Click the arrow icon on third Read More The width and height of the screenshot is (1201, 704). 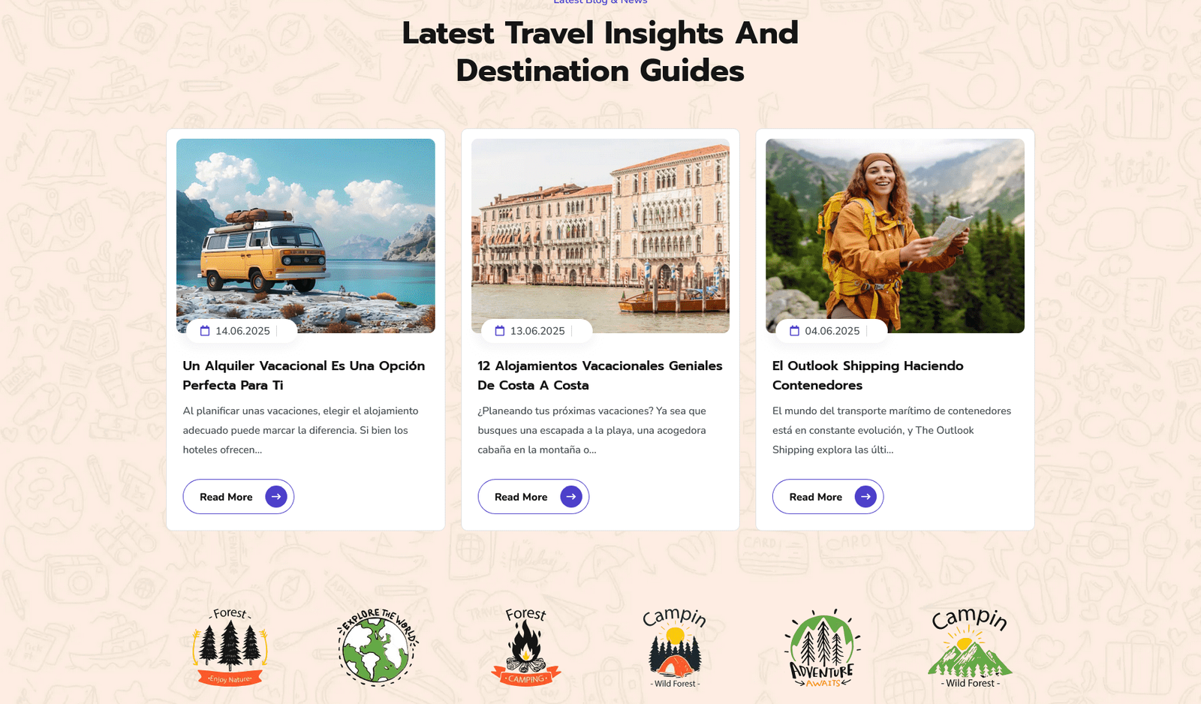865,497
